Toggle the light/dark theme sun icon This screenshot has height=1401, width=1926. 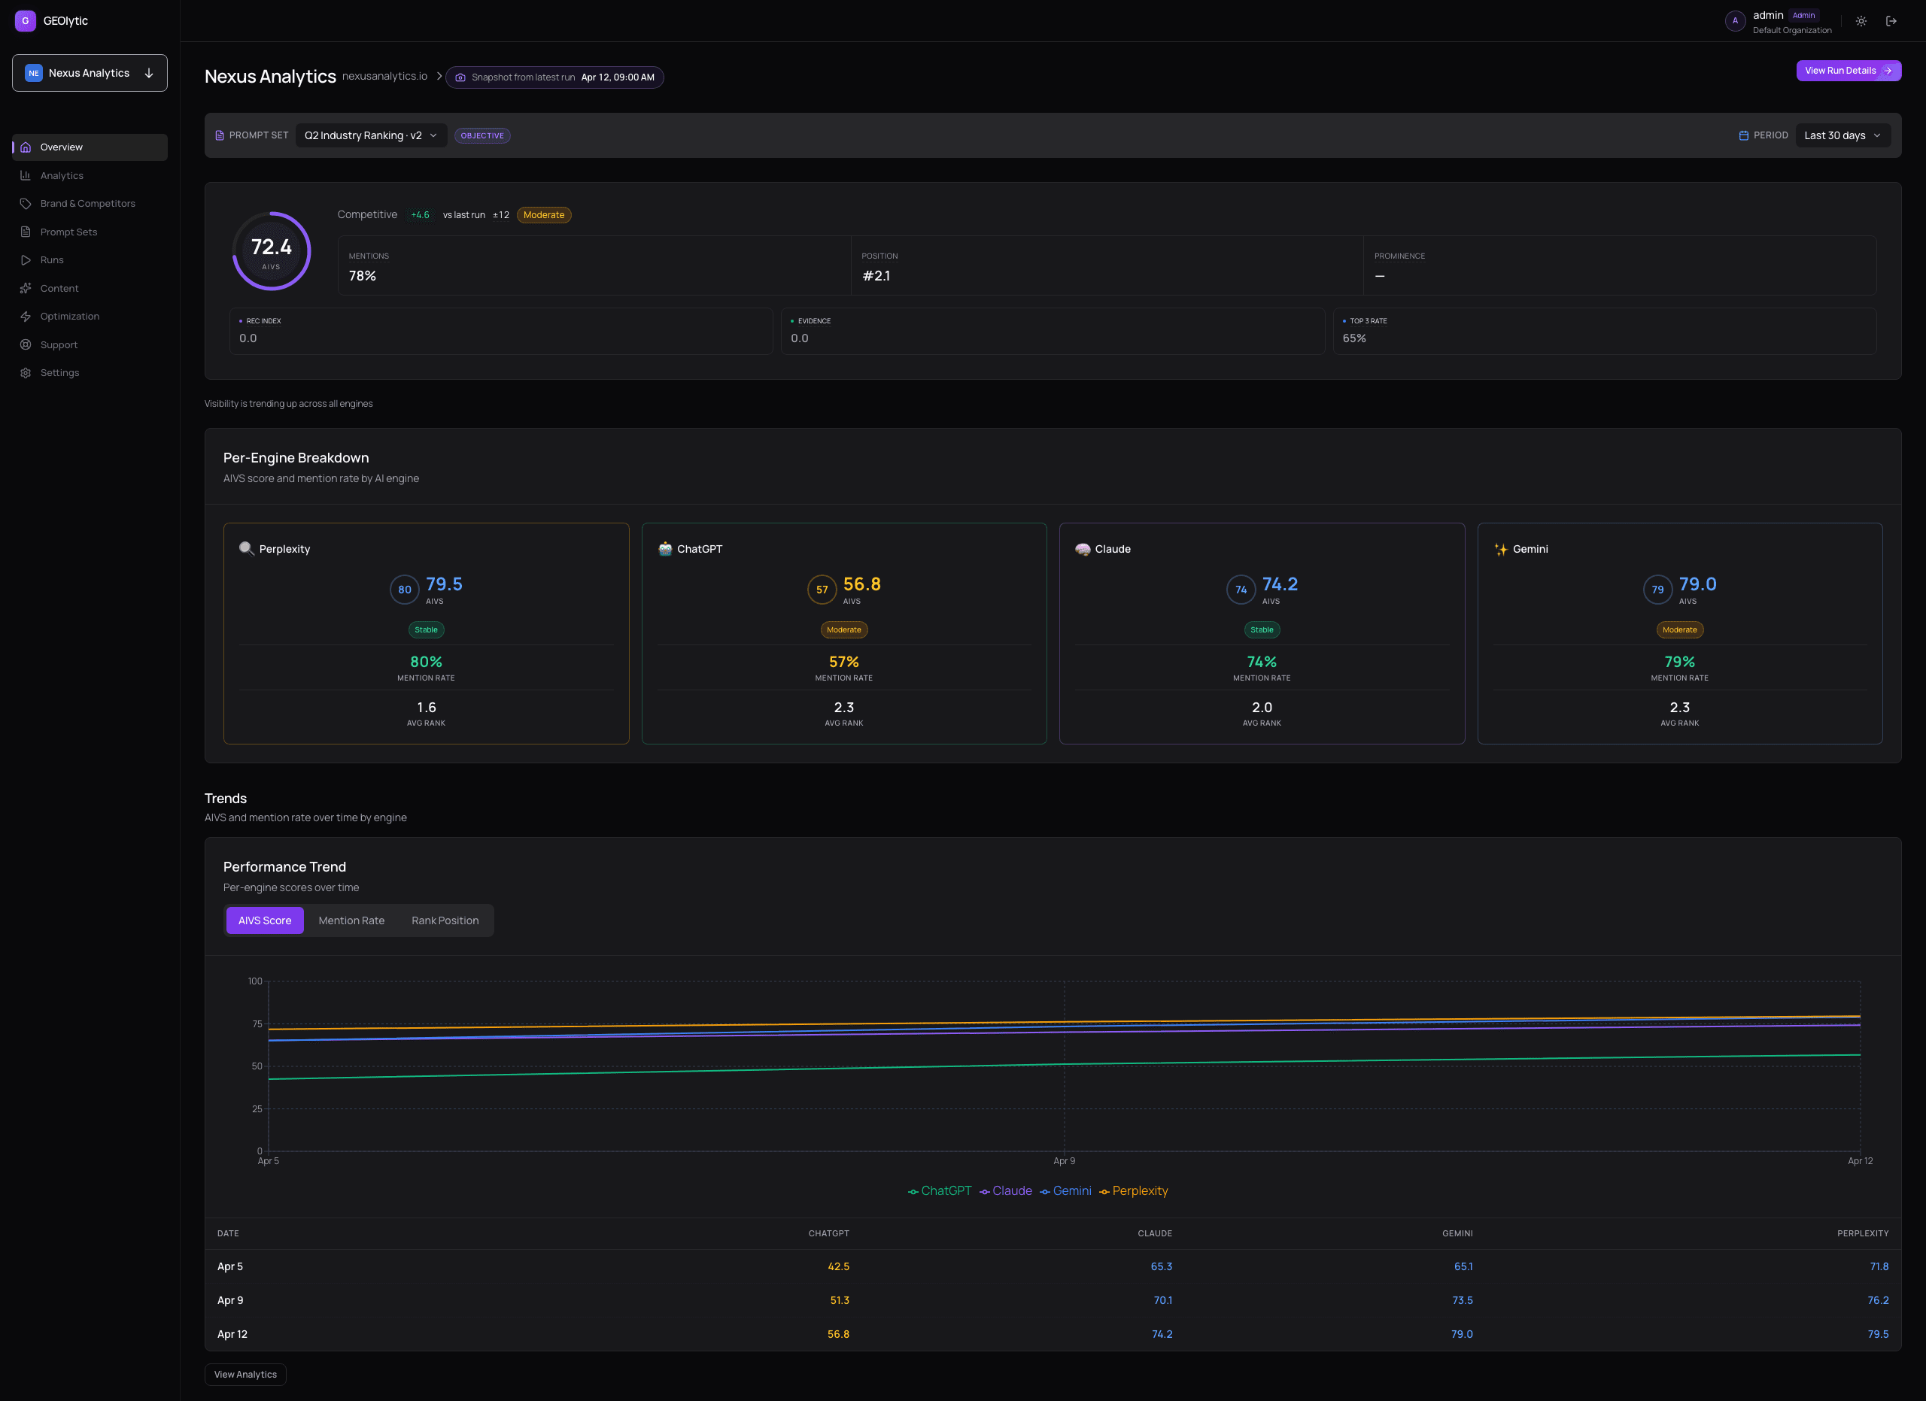coord(1861,21)
